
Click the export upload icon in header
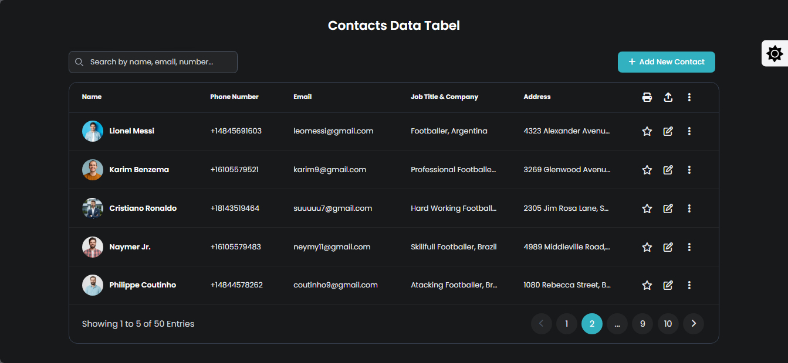click(x=668, y=97)
